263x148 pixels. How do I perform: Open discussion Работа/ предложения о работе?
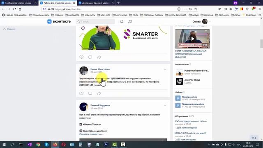pyautogui.click(x=191, y=121)
